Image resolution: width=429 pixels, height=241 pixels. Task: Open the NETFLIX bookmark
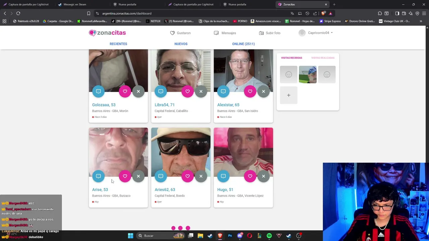pyautogui.click(x=153, y=21)
